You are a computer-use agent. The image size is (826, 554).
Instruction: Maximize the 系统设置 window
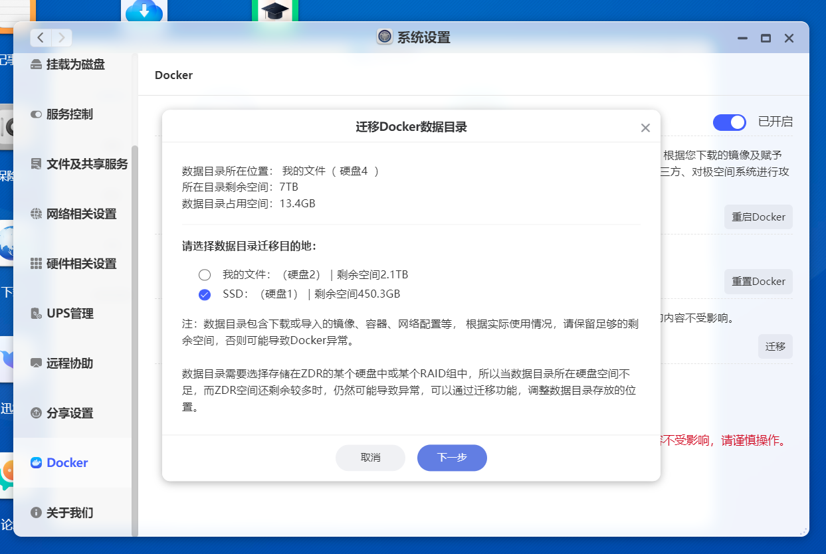point(766,39)
